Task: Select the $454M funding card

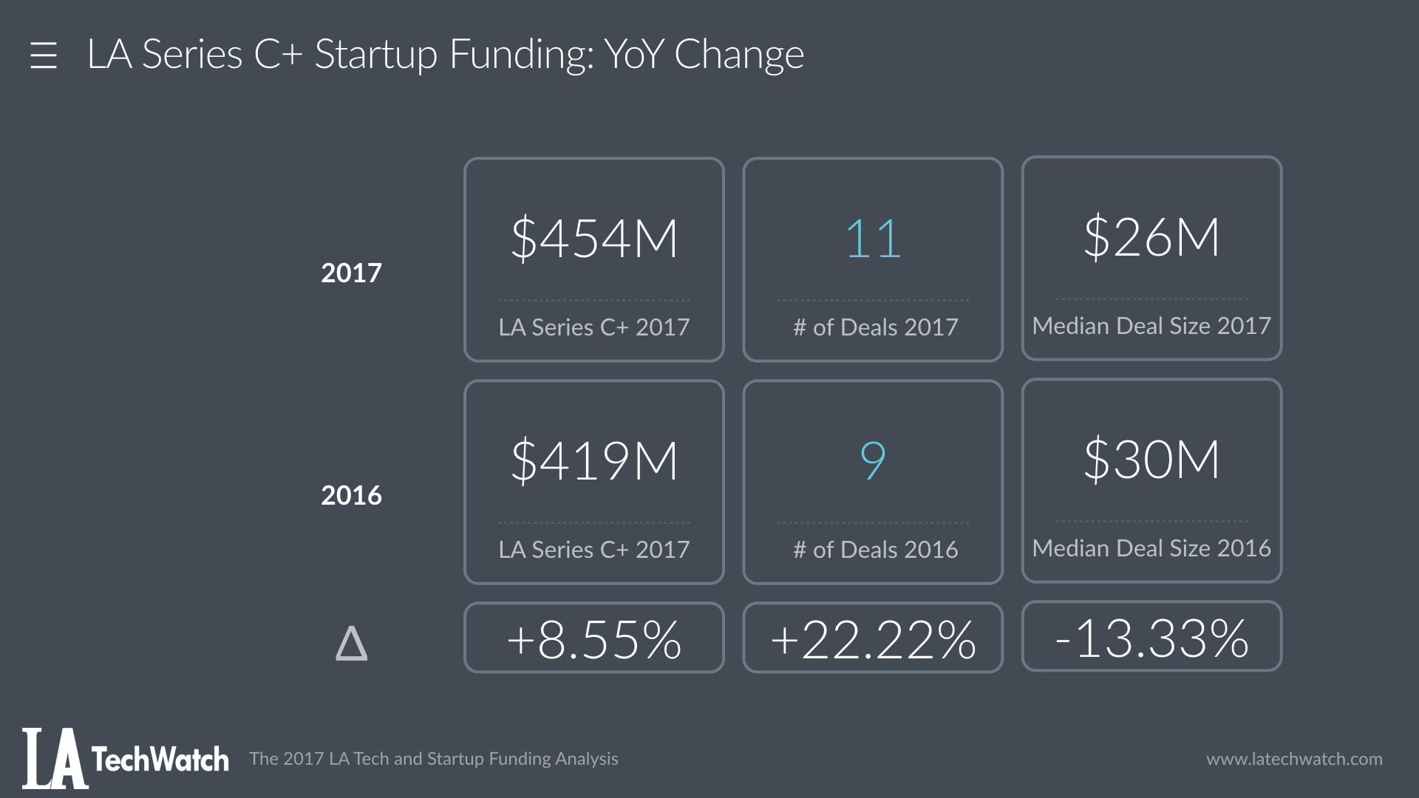Action: (593, 259)
